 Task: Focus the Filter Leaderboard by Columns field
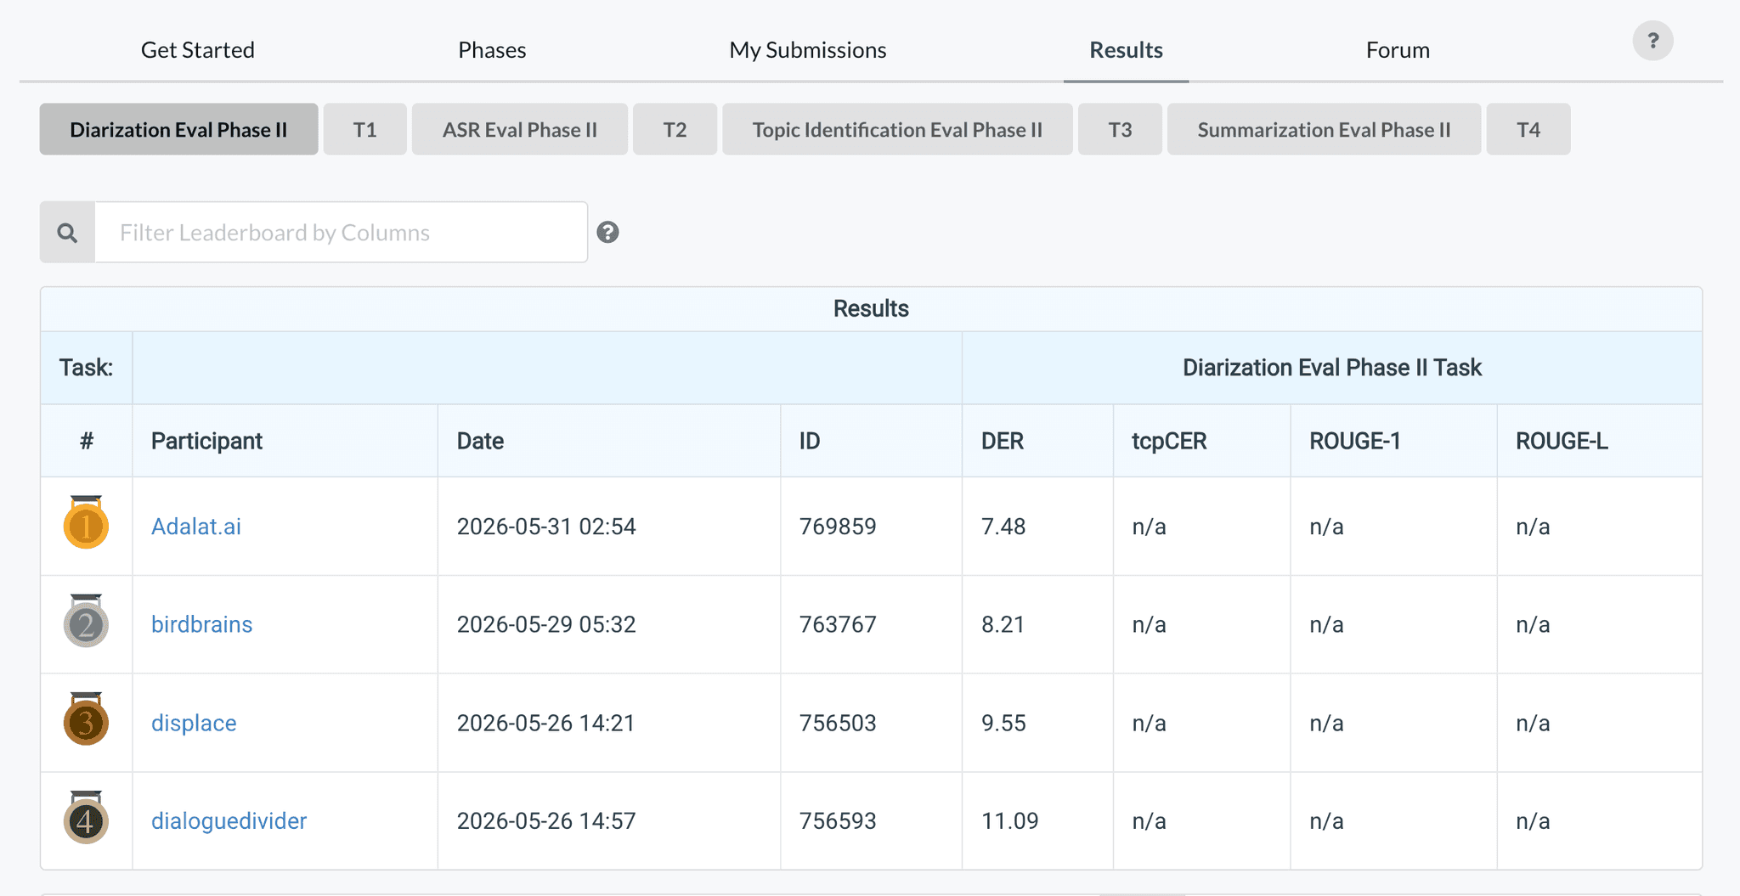coord(342,232)
